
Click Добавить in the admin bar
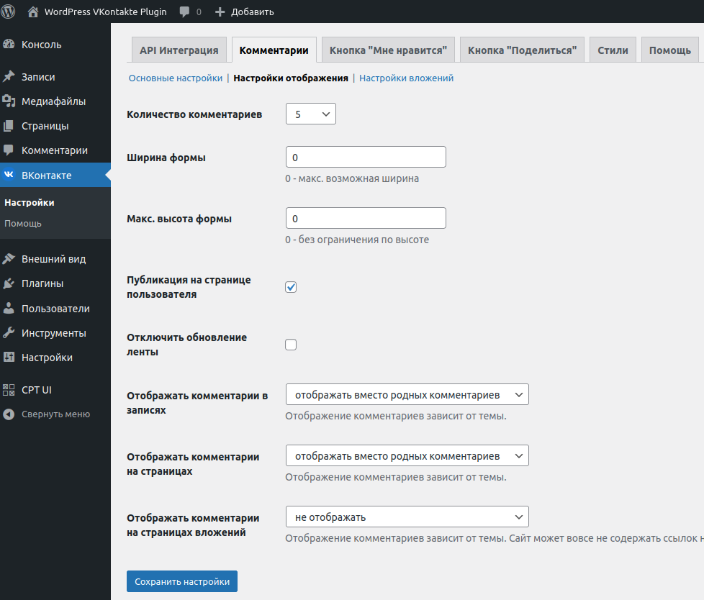click(x=253, y=12)
